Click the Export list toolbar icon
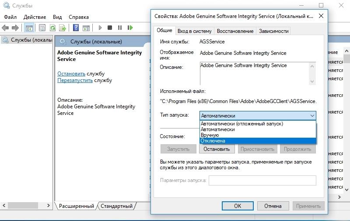 [63, 28]
